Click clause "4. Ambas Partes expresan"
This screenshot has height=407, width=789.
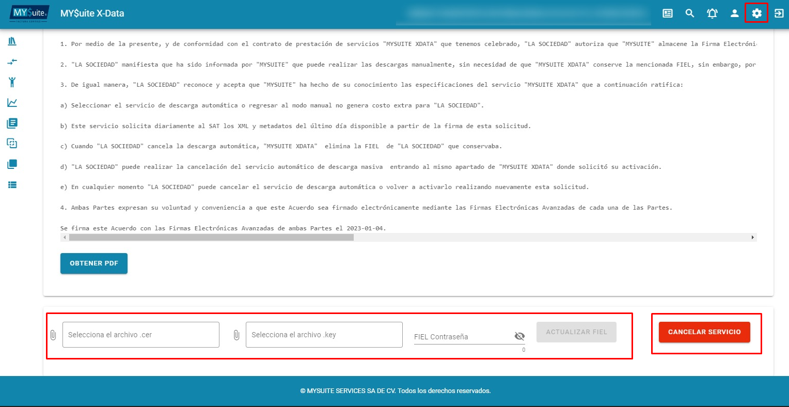coord(366,208)
